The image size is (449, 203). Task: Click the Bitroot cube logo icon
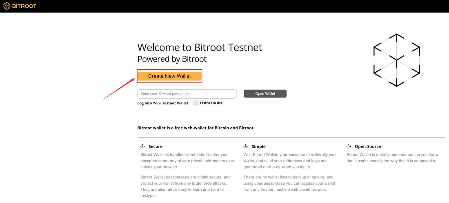point(7,6)
